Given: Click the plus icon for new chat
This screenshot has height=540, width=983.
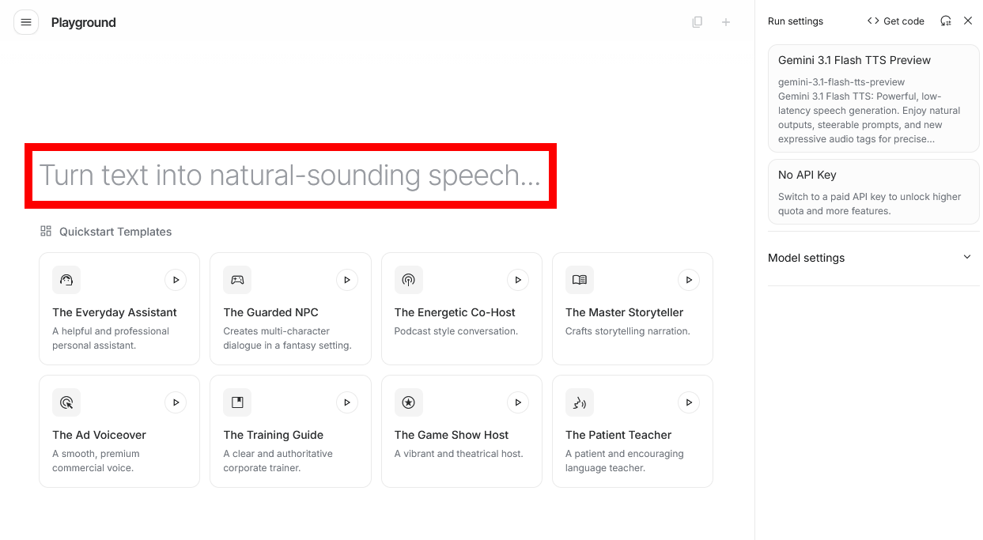Looking at the screenshot, I should pyautogui.click(x=726, y=22).
